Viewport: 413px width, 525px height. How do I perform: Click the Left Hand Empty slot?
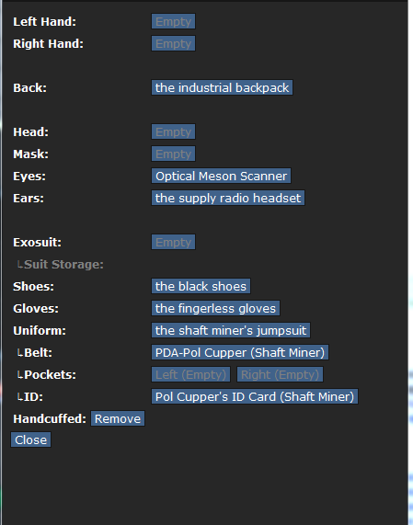click(x=173, y=21)
